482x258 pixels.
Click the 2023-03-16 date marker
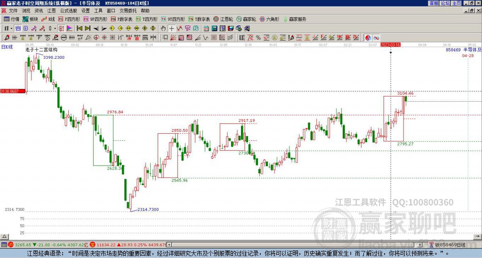pos(390,45)
